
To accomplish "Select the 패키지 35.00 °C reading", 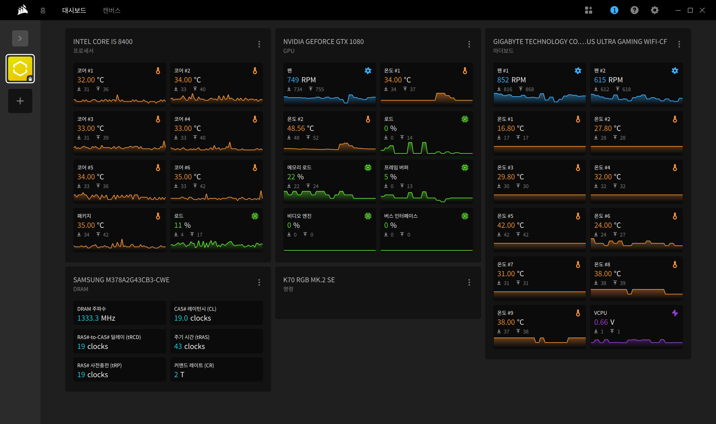I will 91,225.
